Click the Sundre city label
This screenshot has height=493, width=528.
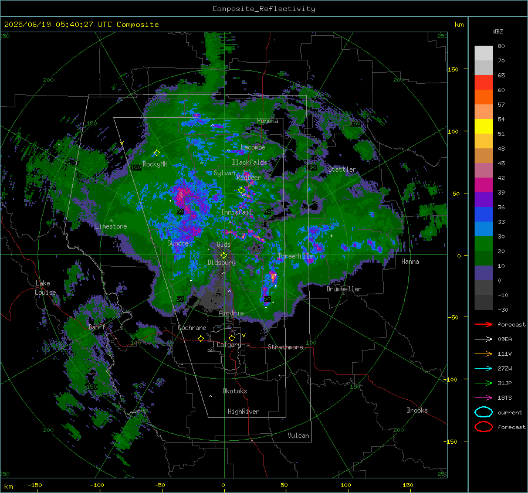click(x=178, y=243)
